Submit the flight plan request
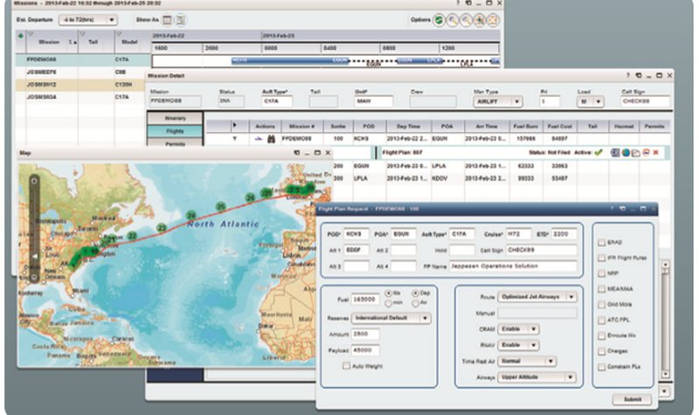Viewport: 699px width, 415px height. tap(632, 398)
